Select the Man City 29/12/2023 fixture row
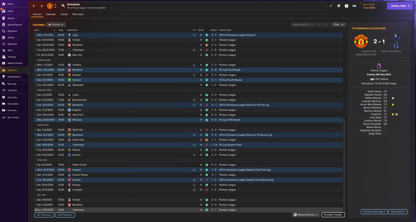The height and width of the screenshot is (222, 416). coord(188,55)
